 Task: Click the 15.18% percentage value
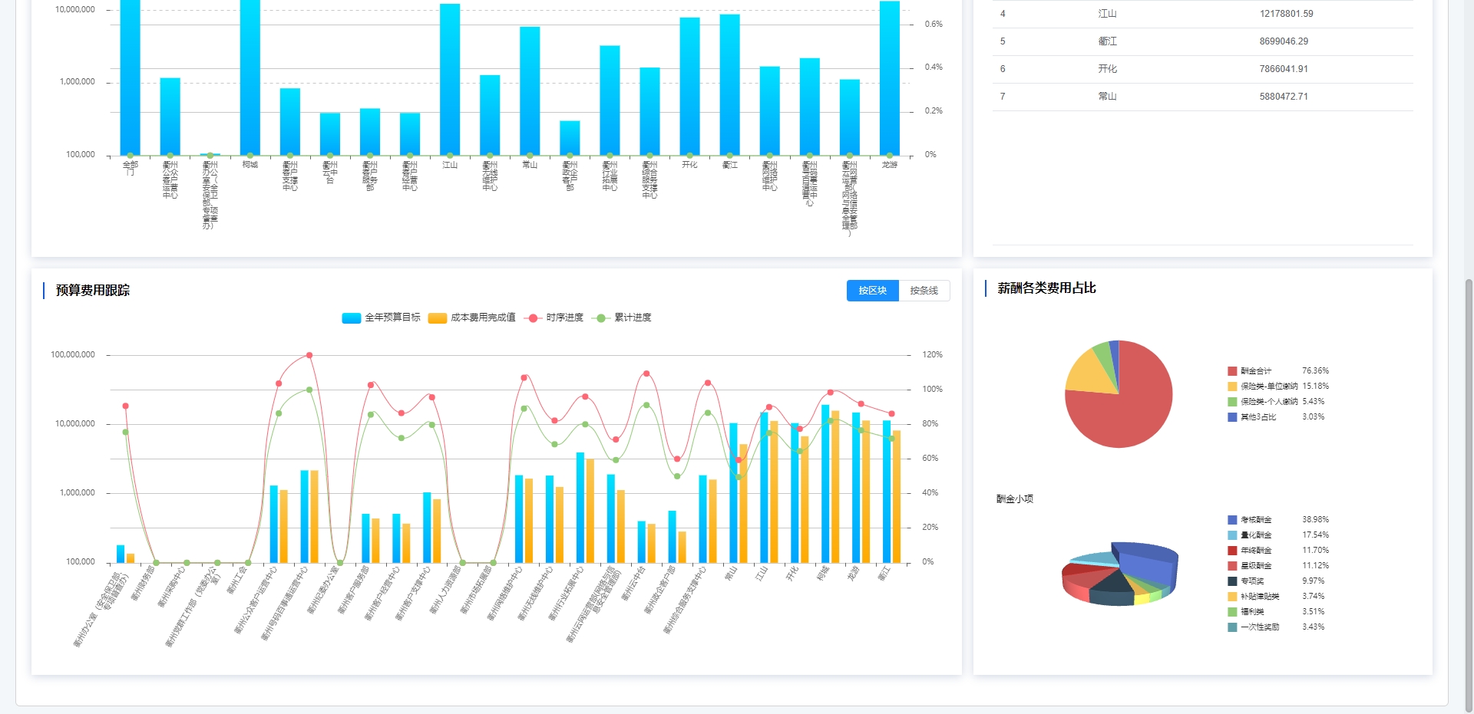coord(1315,387)
